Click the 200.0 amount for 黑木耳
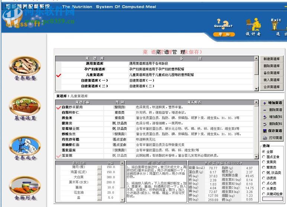 tap(111, 183)
